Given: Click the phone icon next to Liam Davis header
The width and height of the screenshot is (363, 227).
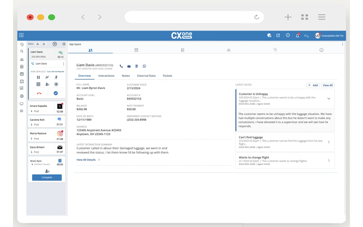Looking at the screenshot, I should coord(121,66).
